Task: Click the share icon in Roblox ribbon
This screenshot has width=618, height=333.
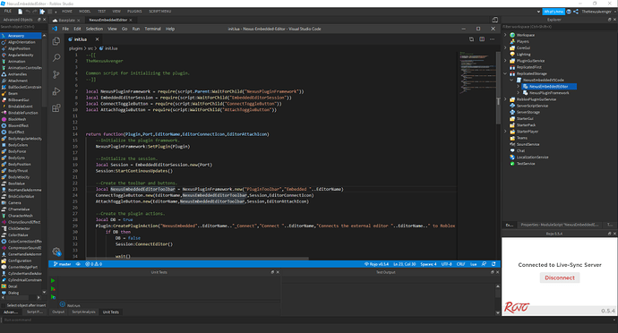Action: click(x=576, y=12)
